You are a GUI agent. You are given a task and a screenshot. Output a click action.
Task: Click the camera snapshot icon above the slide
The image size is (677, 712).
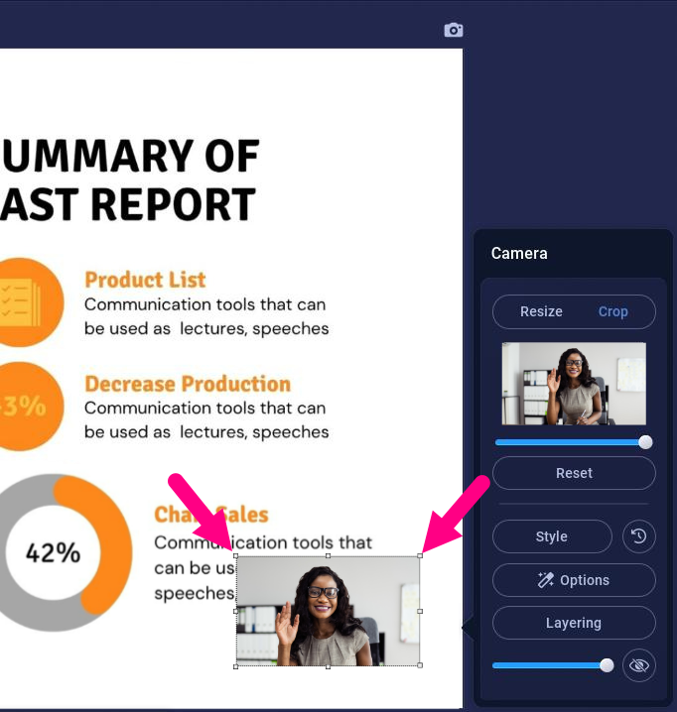pos(454,31)
